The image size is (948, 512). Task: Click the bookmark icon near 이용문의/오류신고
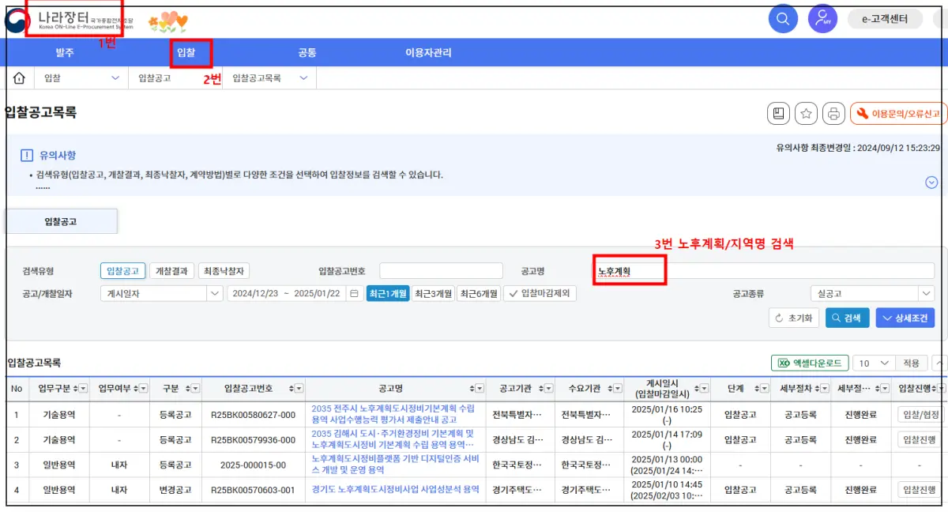point(777,114)
